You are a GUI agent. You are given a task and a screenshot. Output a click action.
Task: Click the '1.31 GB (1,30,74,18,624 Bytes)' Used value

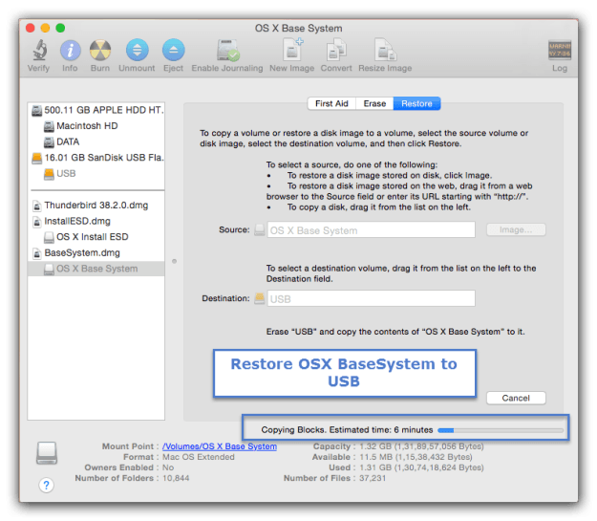pyautogui.click(x=421, y=467)
